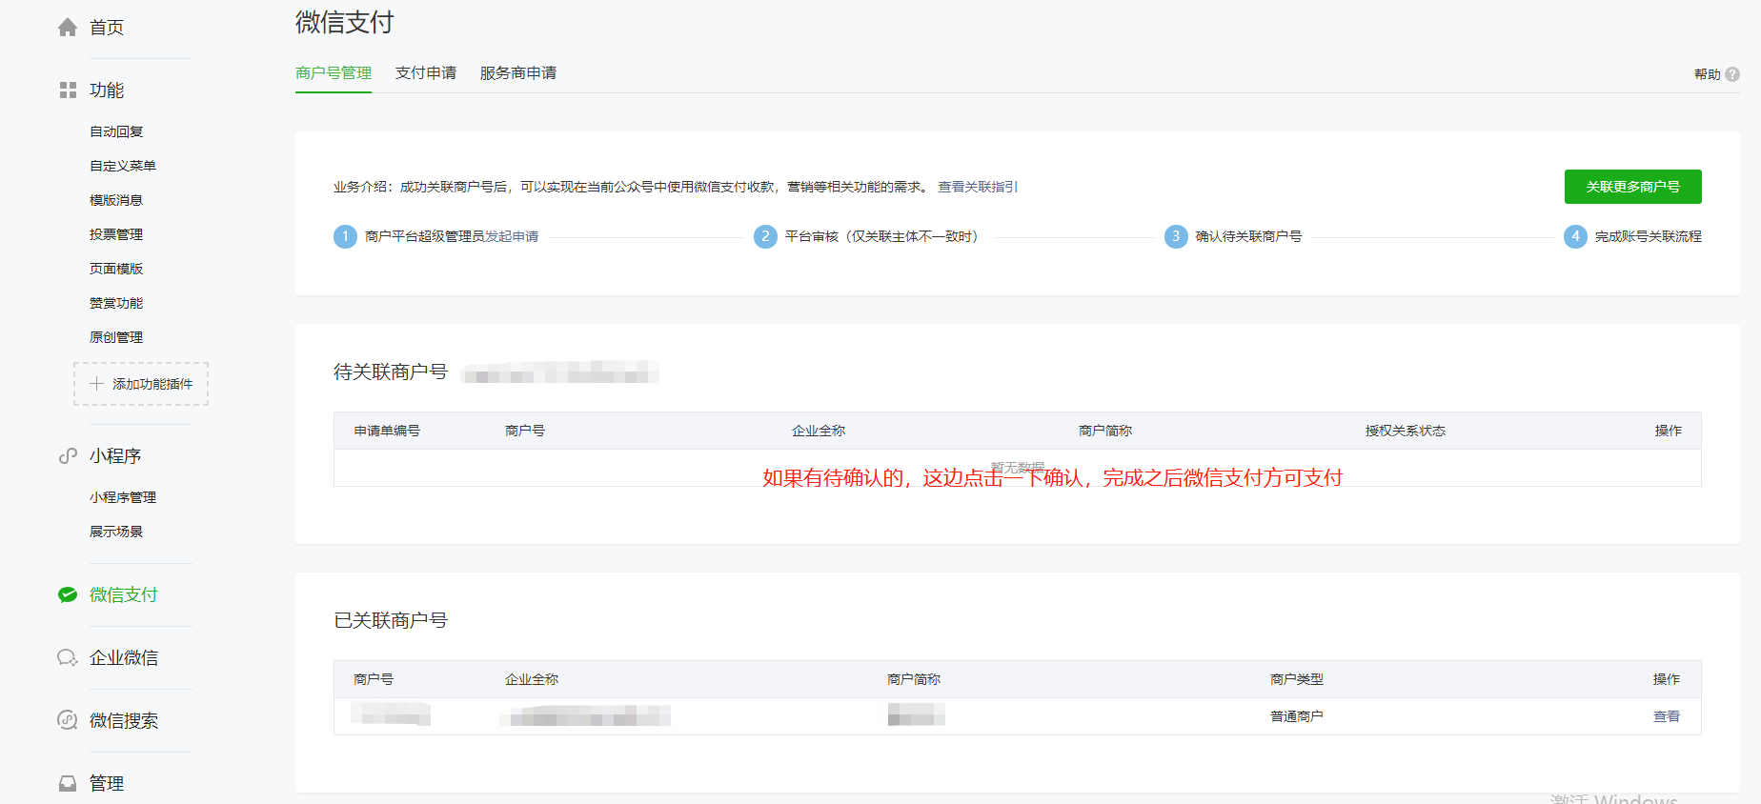Switch to the 服务商申请 tab
The height and width of the screenshot is (804, 1761).
point(518,73)
